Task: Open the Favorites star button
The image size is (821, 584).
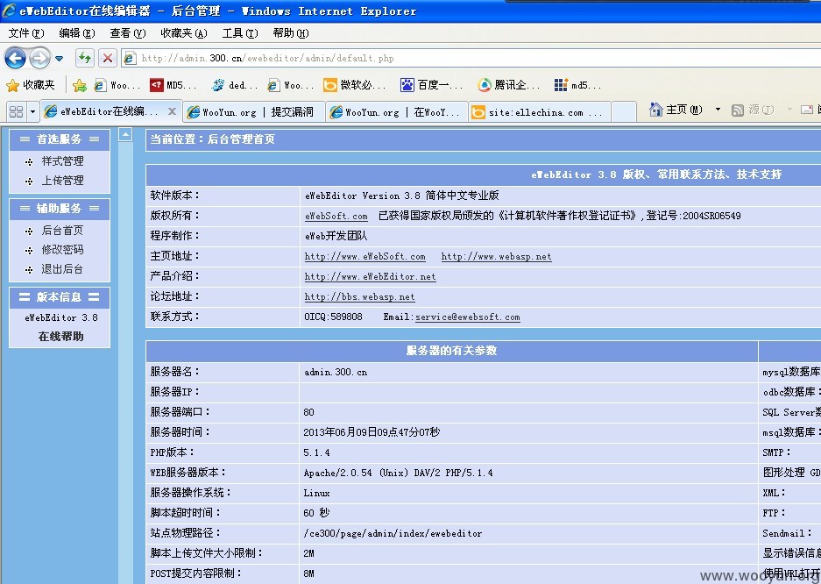Action: (31, 85)
